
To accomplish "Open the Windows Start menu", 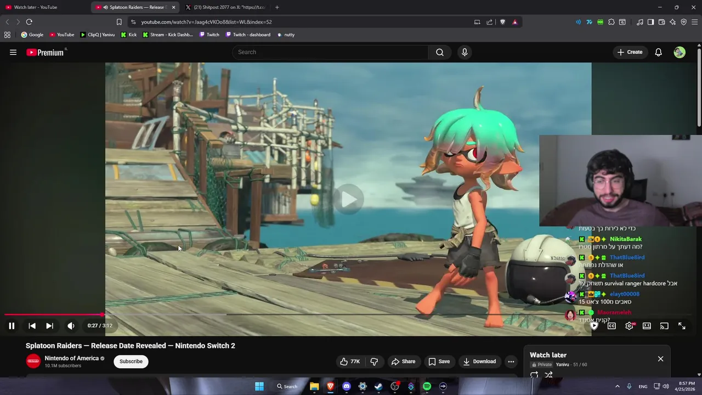I will click(x=259, y=386).
